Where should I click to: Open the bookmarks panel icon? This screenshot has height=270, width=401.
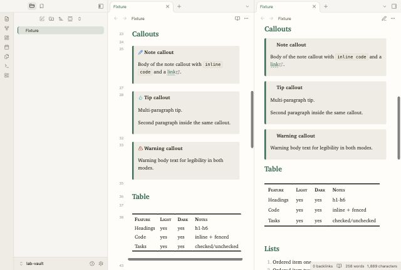click(x=42, y=6)
